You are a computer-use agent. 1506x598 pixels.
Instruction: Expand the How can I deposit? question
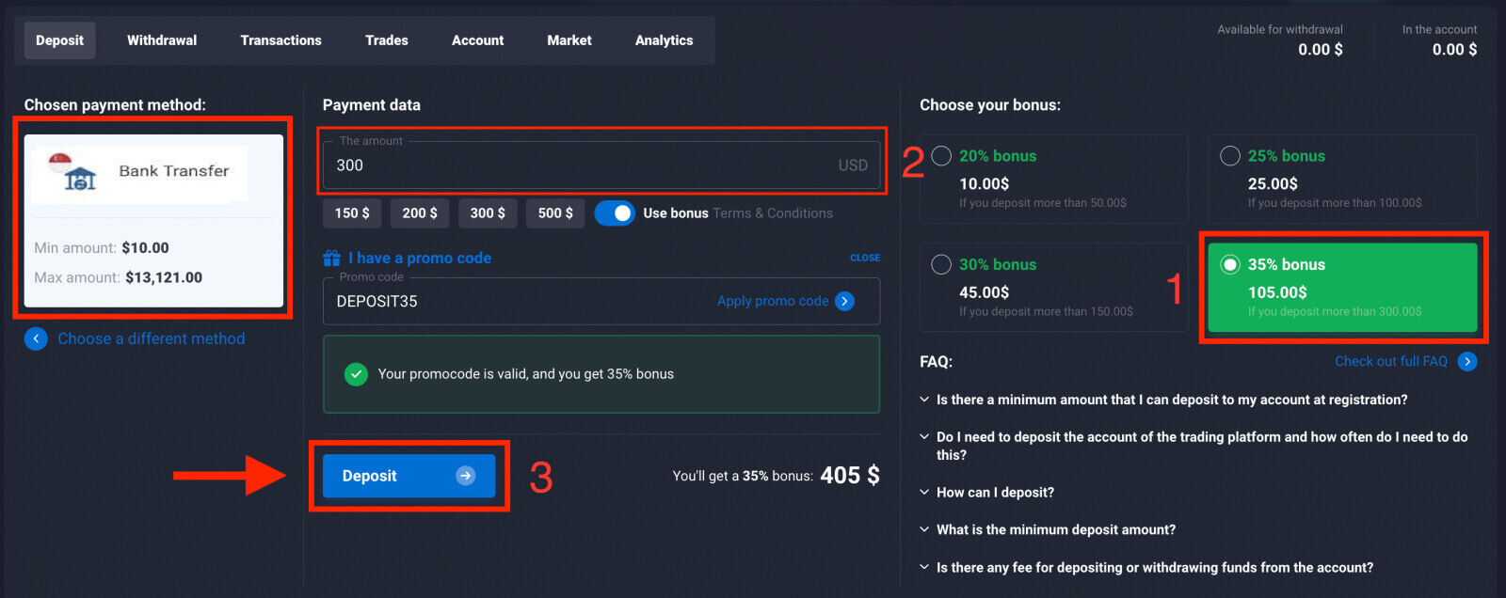click(x=994, y=492)
